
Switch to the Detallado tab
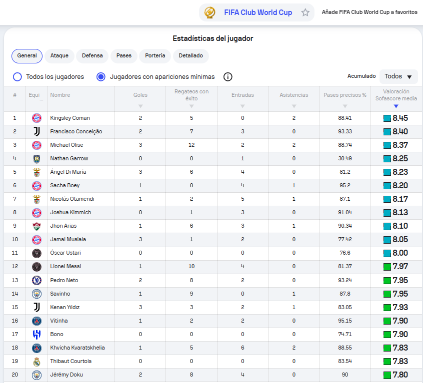(x=190, y=56)
